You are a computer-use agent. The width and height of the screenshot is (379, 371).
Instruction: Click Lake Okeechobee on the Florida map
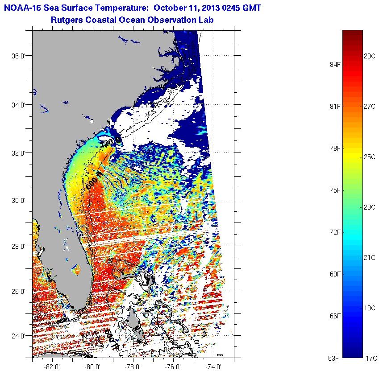75,270
